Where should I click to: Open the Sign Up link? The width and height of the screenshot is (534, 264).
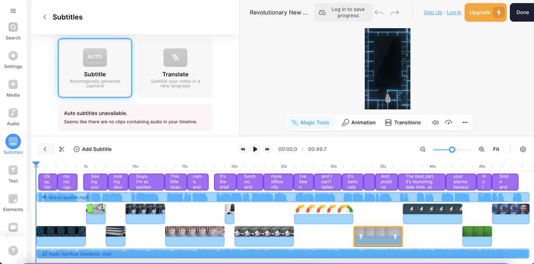[x=433, y=13]
